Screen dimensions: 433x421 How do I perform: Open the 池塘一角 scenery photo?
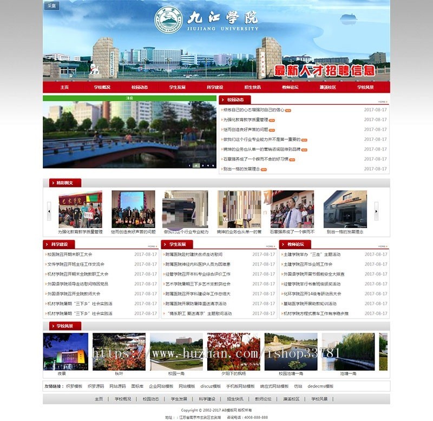click(x=348, y=352)
